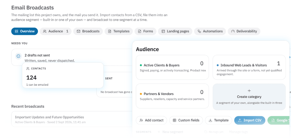View the Deliverability tab
This screenshot has width=291, height=138.
(244, 31)
